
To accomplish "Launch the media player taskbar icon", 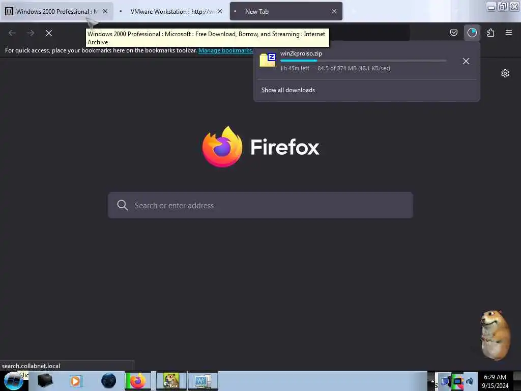I will [76, 381].
